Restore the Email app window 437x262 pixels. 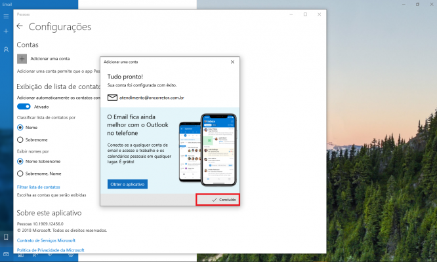click(x=417, y=5)
